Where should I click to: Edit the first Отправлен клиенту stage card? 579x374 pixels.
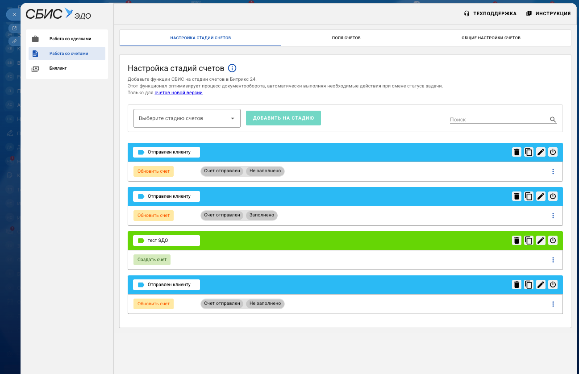click(x=541, y=152)
